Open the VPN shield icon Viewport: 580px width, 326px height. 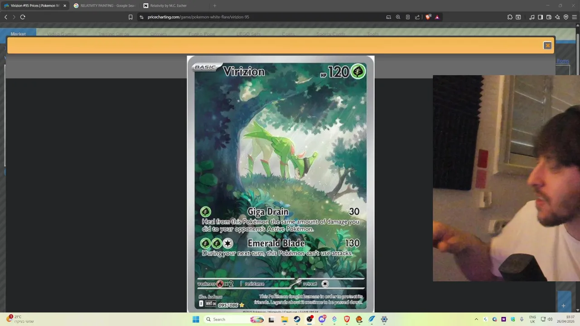(566, 17)
